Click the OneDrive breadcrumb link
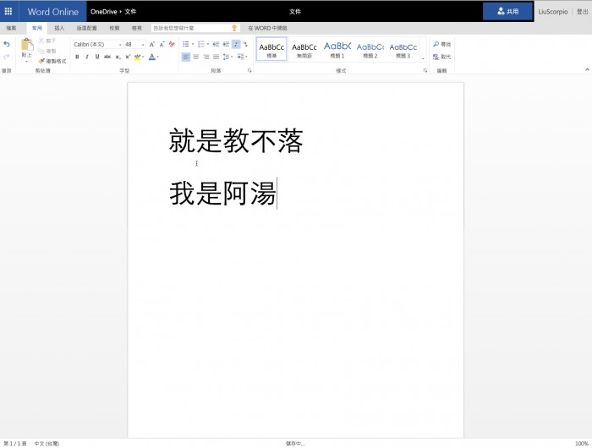 (x=104, y=12)
